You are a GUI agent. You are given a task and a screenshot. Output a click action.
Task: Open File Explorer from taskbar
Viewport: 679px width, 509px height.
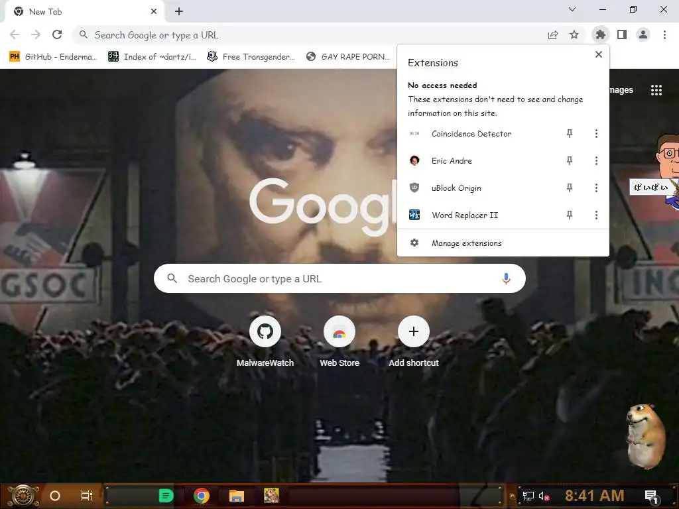coord(237,496)
